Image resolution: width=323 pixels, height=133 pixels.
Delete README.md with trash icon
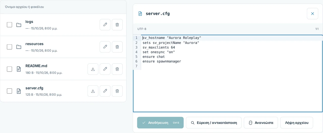point(117,69)
